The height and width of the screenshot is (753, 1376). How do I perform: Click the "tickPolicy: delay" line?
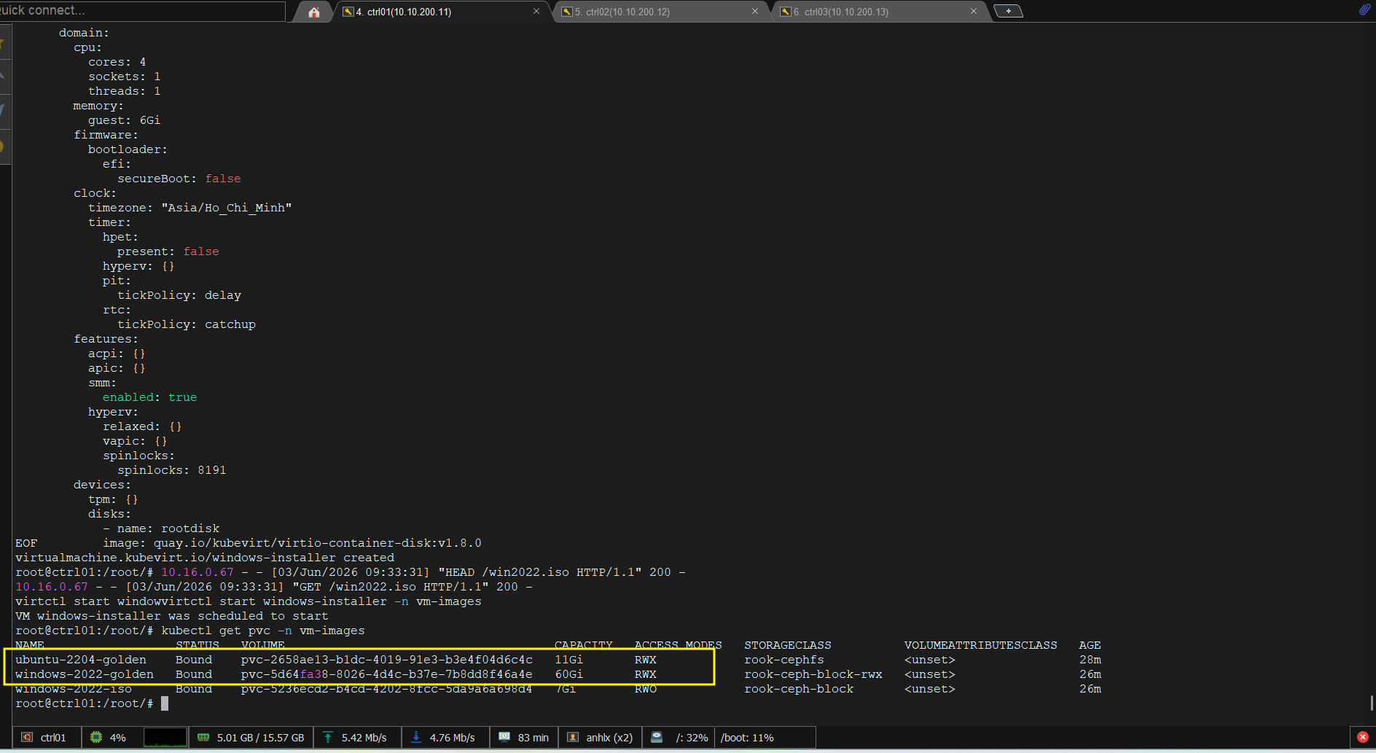point(179,295)
